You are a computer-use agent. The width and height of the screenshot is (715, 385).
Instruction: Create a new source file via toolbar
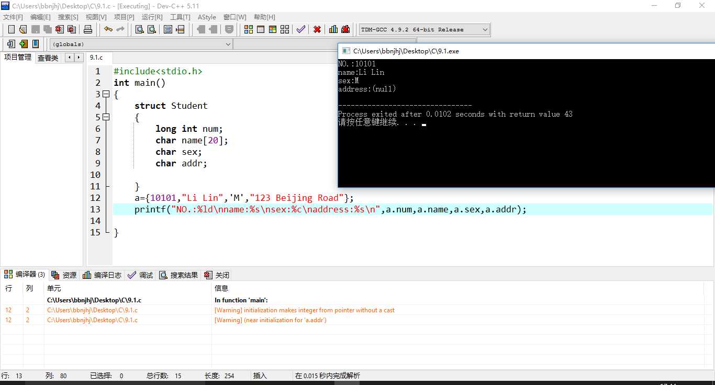[12, 29]
